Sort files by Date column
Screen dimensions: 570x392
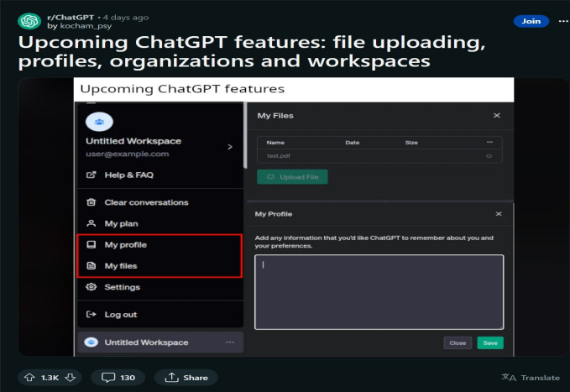coord(353,143)
